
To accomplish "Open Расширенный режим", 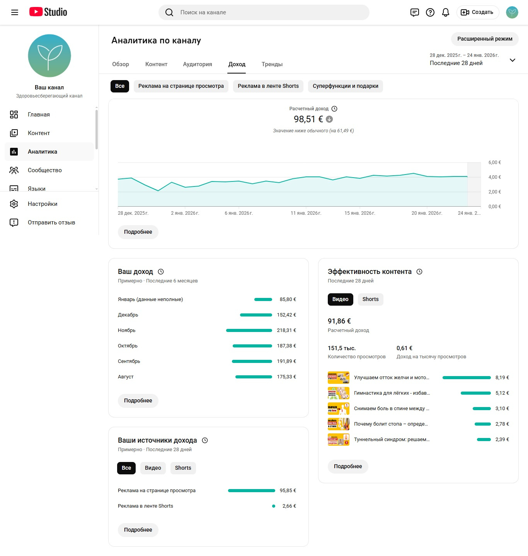I will coord(485,39).
